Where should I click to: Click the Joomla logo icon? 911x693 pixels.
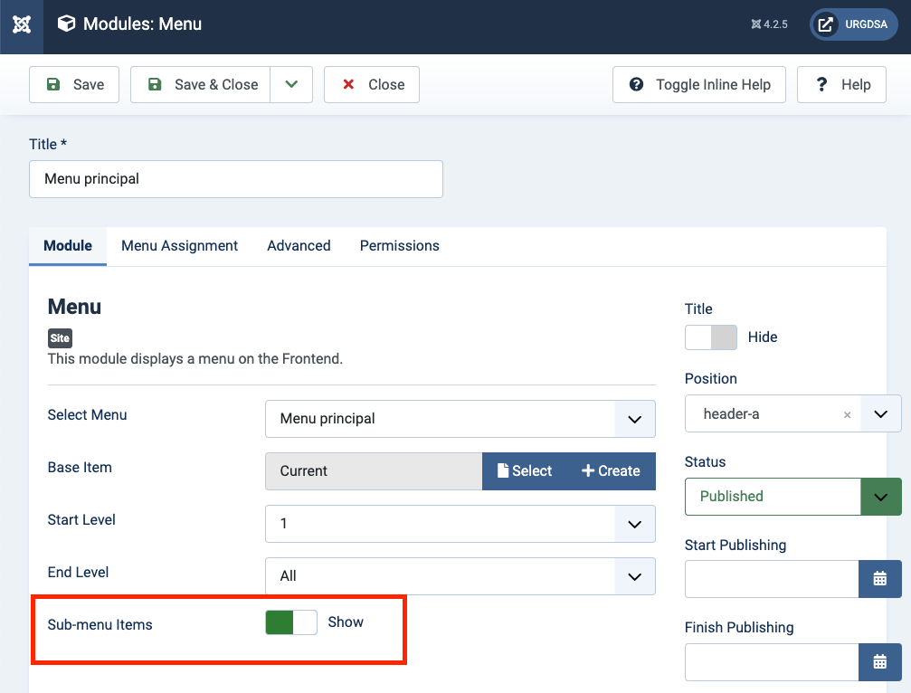22,24
